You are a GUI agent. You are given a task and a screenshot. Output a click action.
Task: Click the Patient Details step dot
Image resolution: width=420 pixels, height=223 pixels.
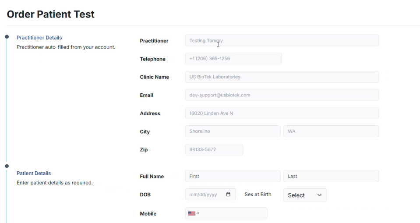pos(7,166)
